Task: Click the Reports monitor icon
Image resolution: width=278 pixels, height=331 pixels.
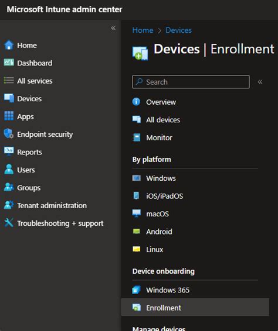Action: tap(9, 151)
